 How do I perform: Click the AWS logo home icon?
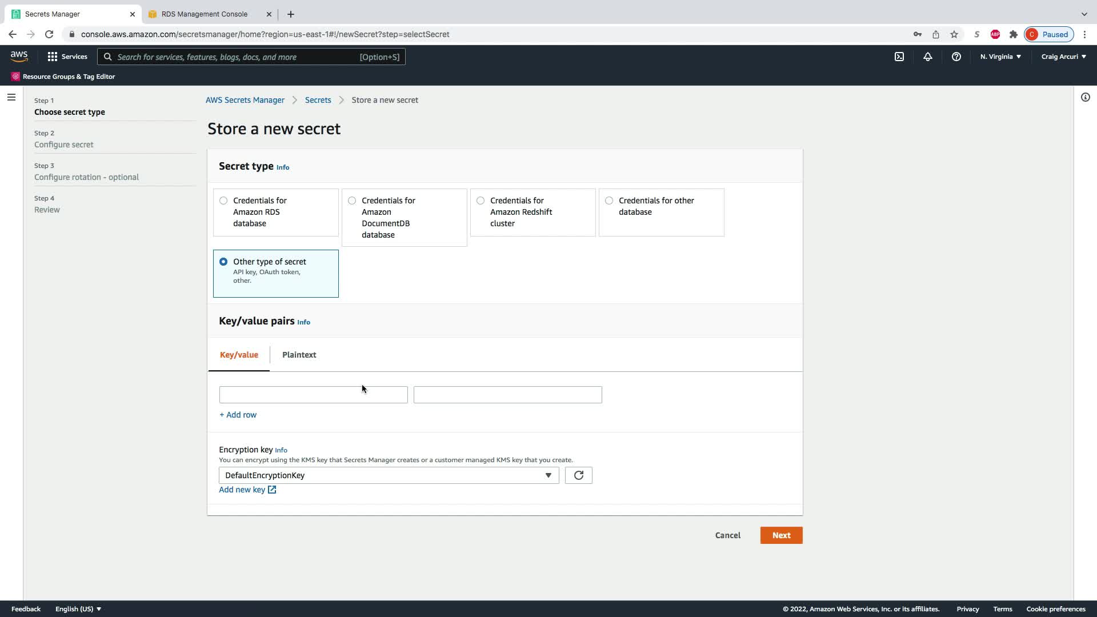(x=19, y=56)
